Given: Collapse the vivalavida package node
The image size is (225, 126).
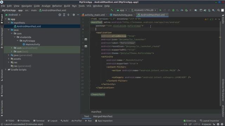Looking at the screenshot, I should [15, 37].
